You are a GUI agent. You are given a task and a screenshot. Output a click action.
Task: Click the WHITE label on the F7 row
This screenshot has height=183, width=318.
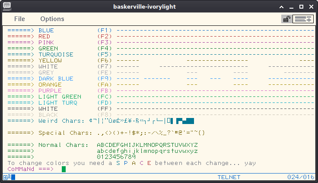pyautogui.click(x=48, y=67)
